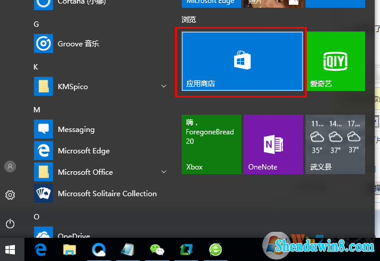Click the Microsoft Office folder icon
The width and height of the screenshot is (380, 261).
tap(43, 172)
